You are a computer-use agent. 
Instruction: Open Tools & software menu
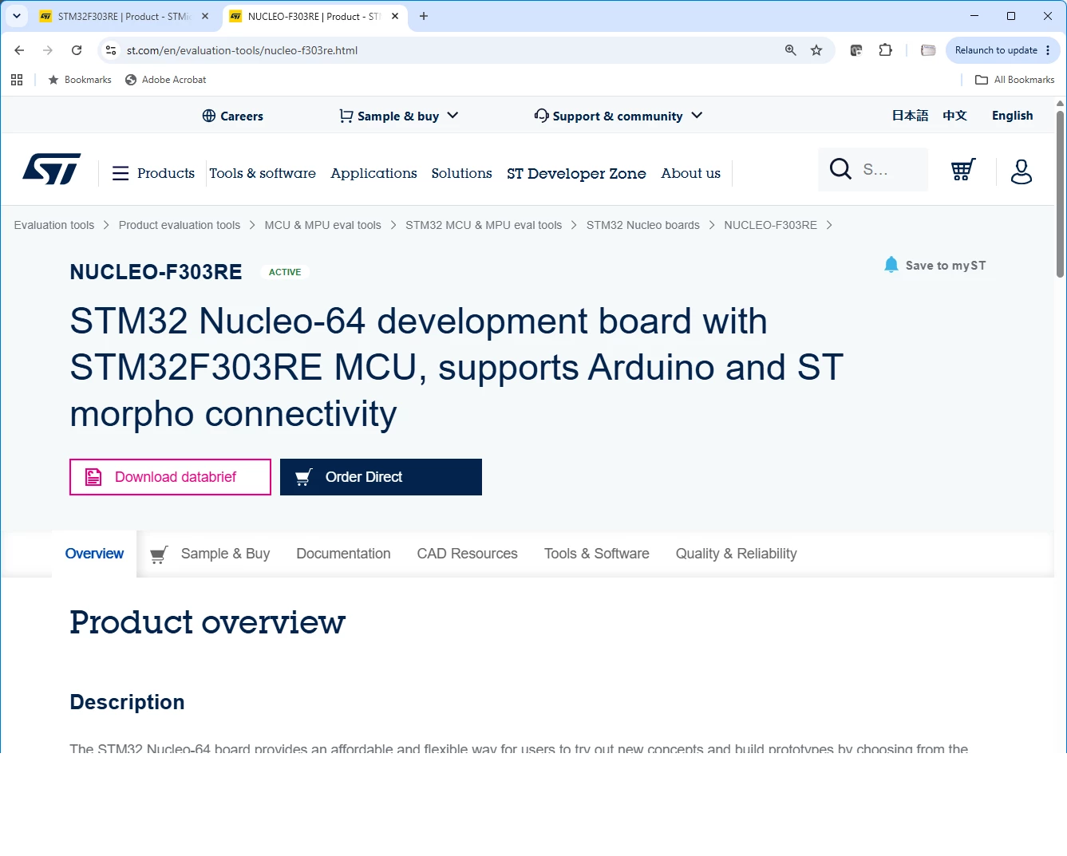[263, 173]
